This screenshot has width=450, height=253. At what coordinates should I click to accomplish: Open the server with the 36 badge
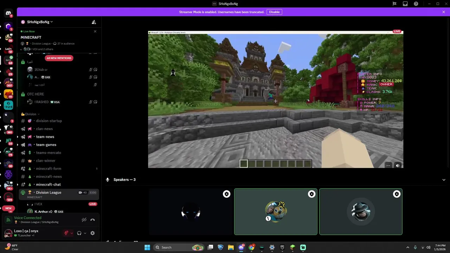click(8, 37)
